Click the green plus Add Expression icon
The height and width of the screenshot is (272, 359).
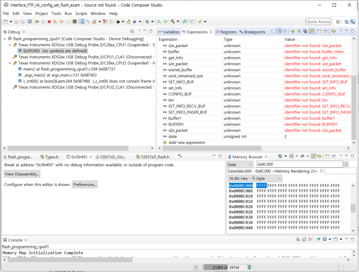(x=293, y=31)
